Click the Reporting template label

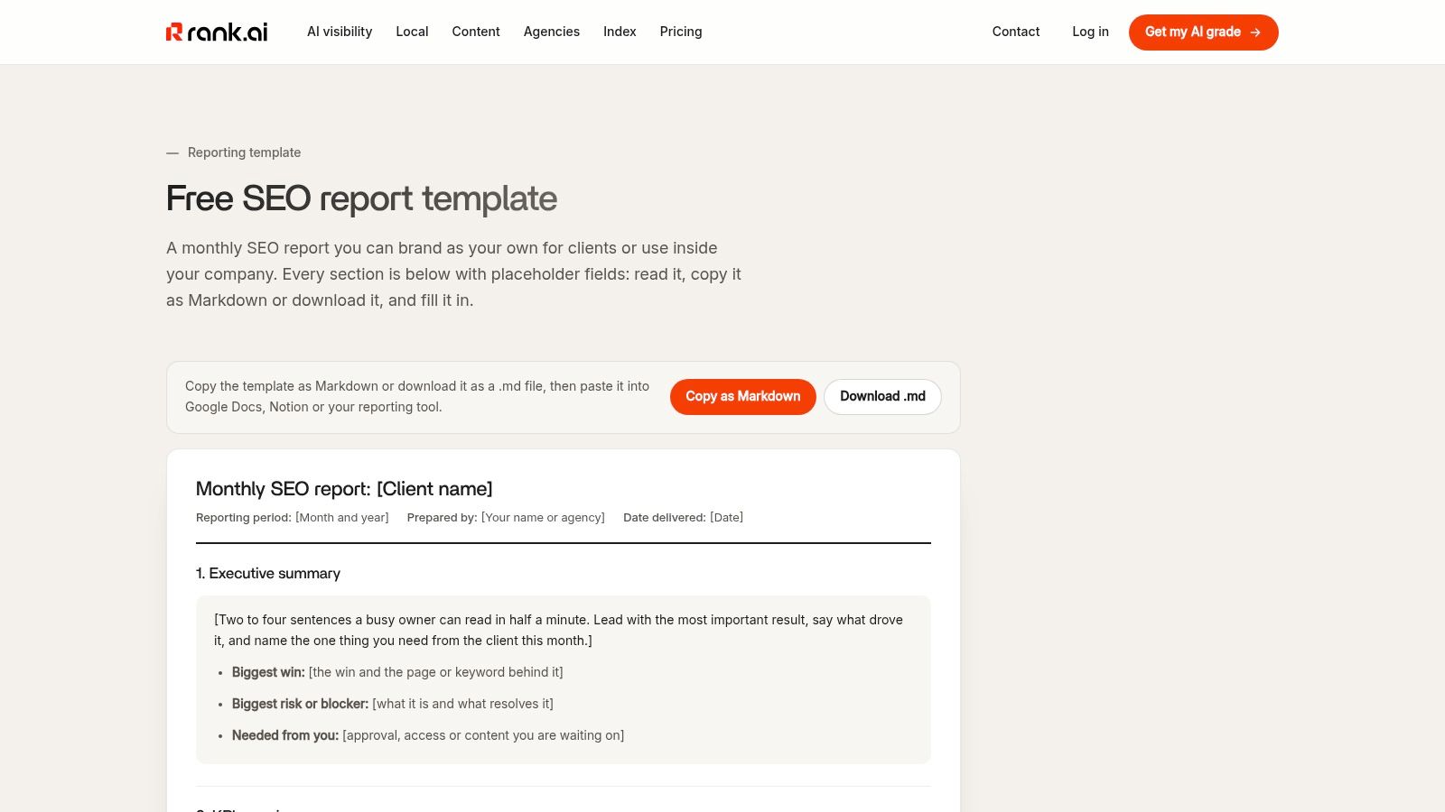click(244, 152)
